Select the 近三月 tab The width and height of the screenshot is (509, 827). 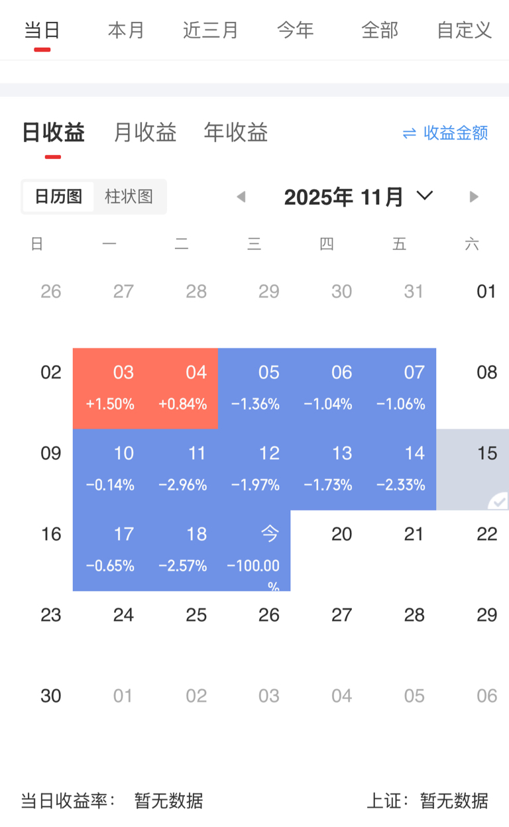210,30
